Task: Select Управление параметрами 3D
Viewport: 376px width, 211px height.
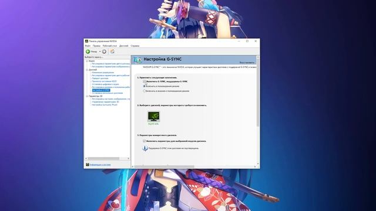Action: 105,101
